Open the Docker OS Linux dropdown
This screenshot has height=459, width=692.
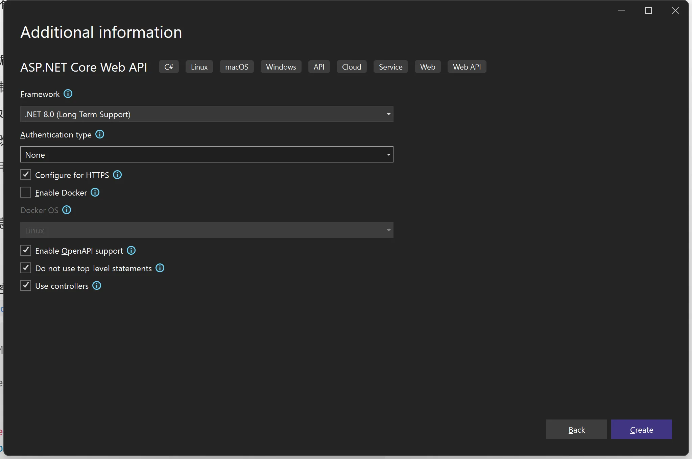click(207, 230)
